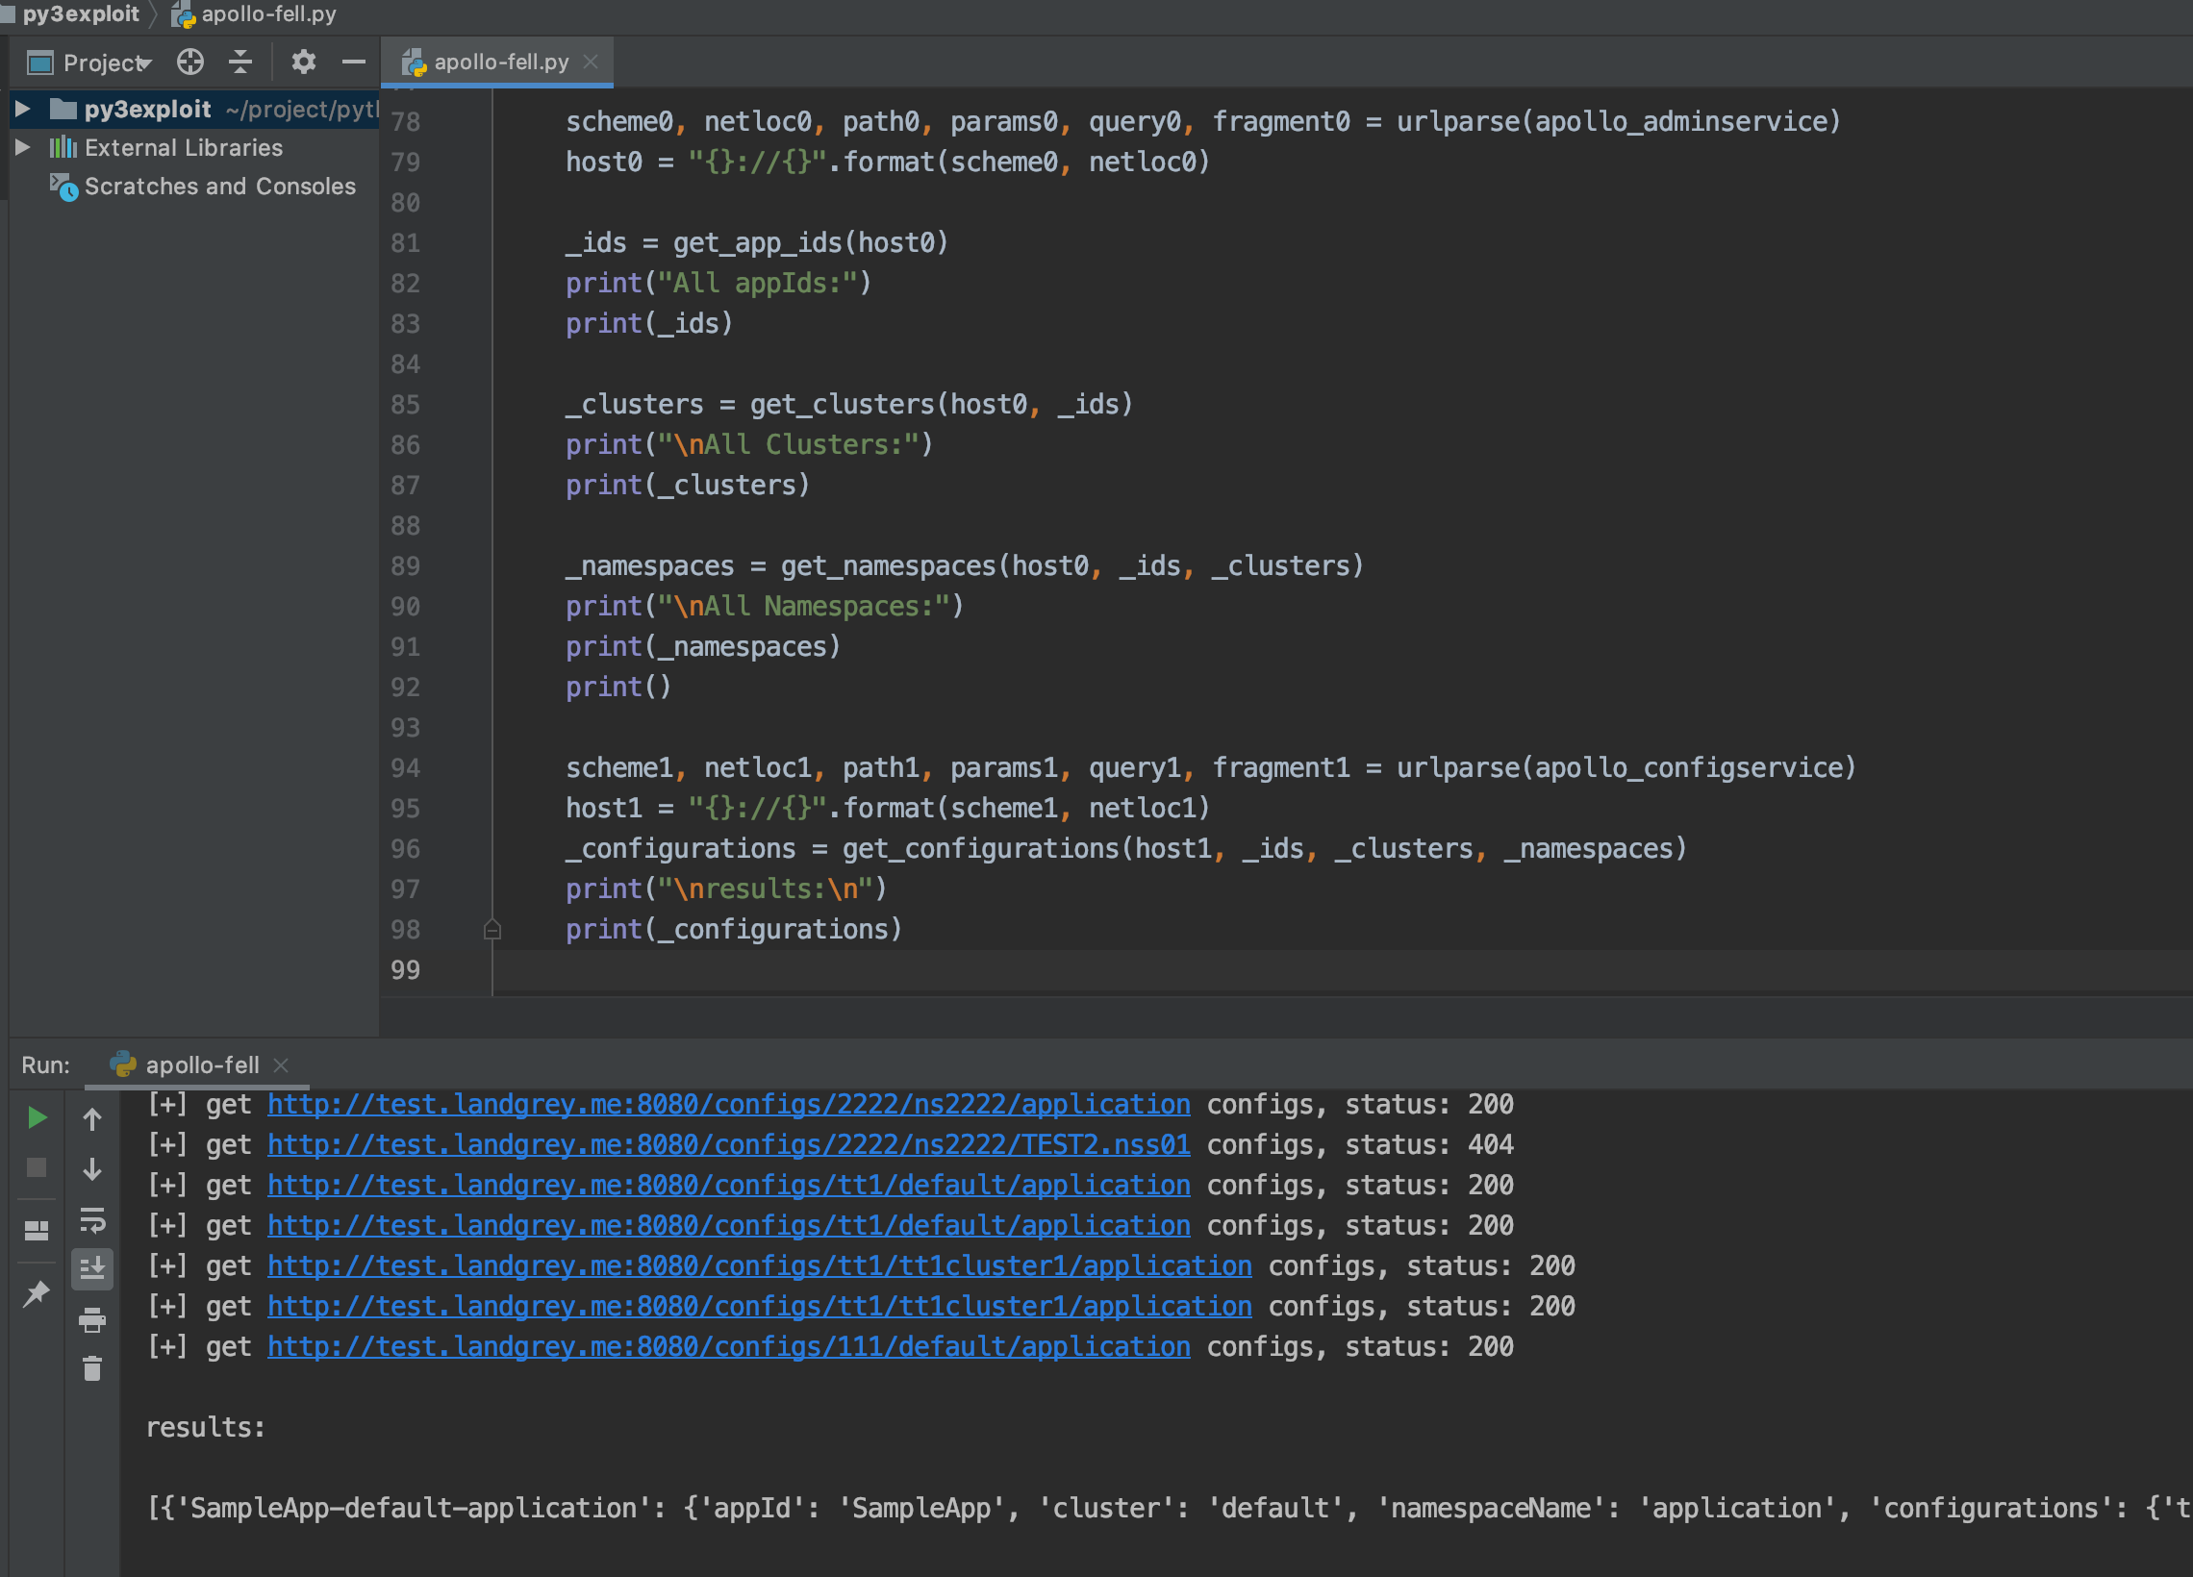Pin the Run tab with pin icon

click(x=37, y=1292)
